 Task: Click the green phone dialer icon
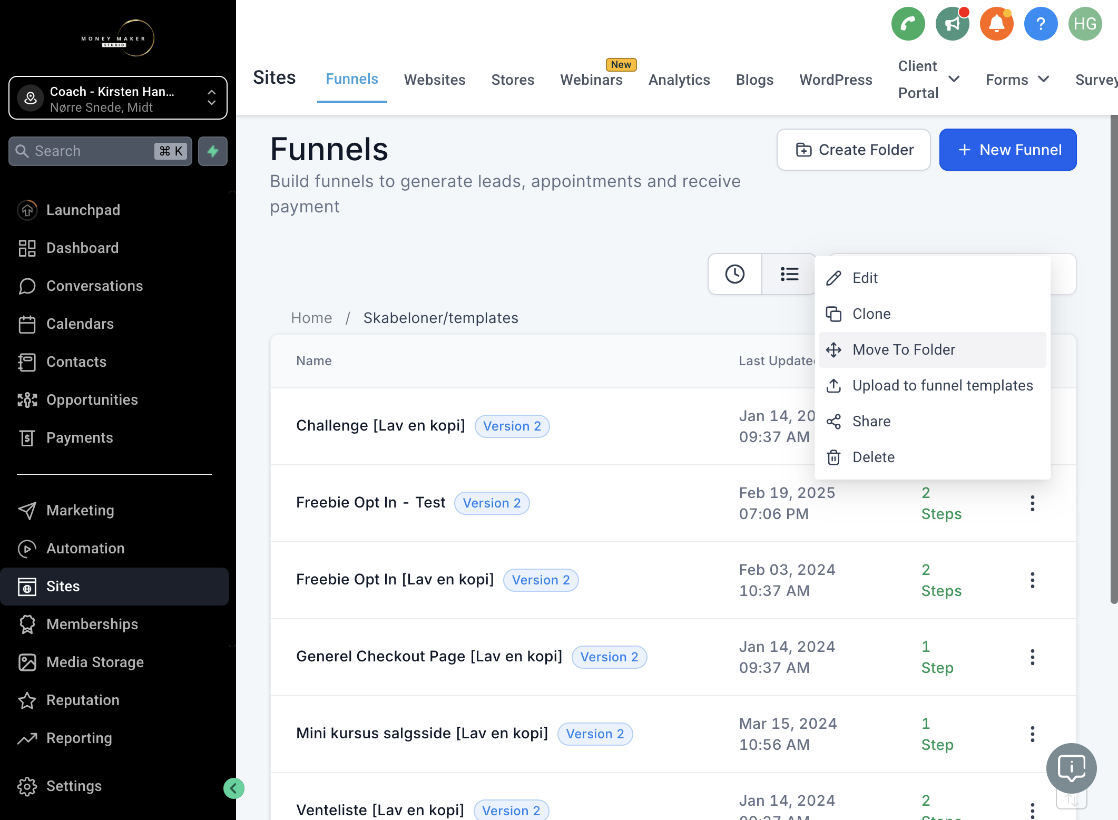pyautogui.click(x=908, y=24)
